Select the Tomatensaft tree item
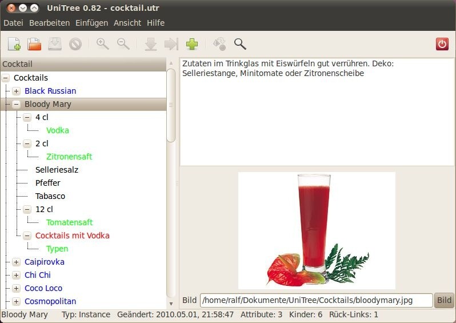 coord(70,222)
